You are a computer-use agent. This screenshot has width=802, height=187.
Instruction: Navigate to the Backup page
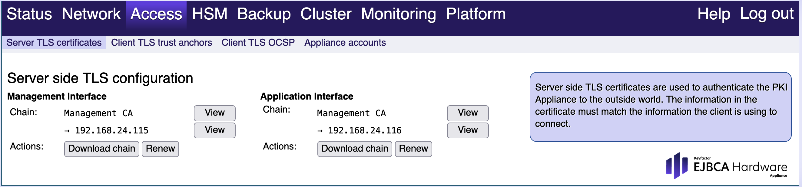(x=264, y=14)
